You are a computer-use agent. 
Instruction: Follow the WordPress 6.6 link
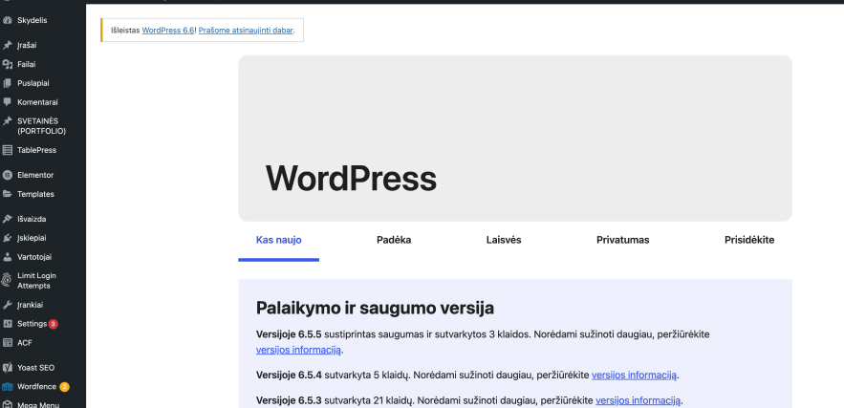tap(168, 31)
